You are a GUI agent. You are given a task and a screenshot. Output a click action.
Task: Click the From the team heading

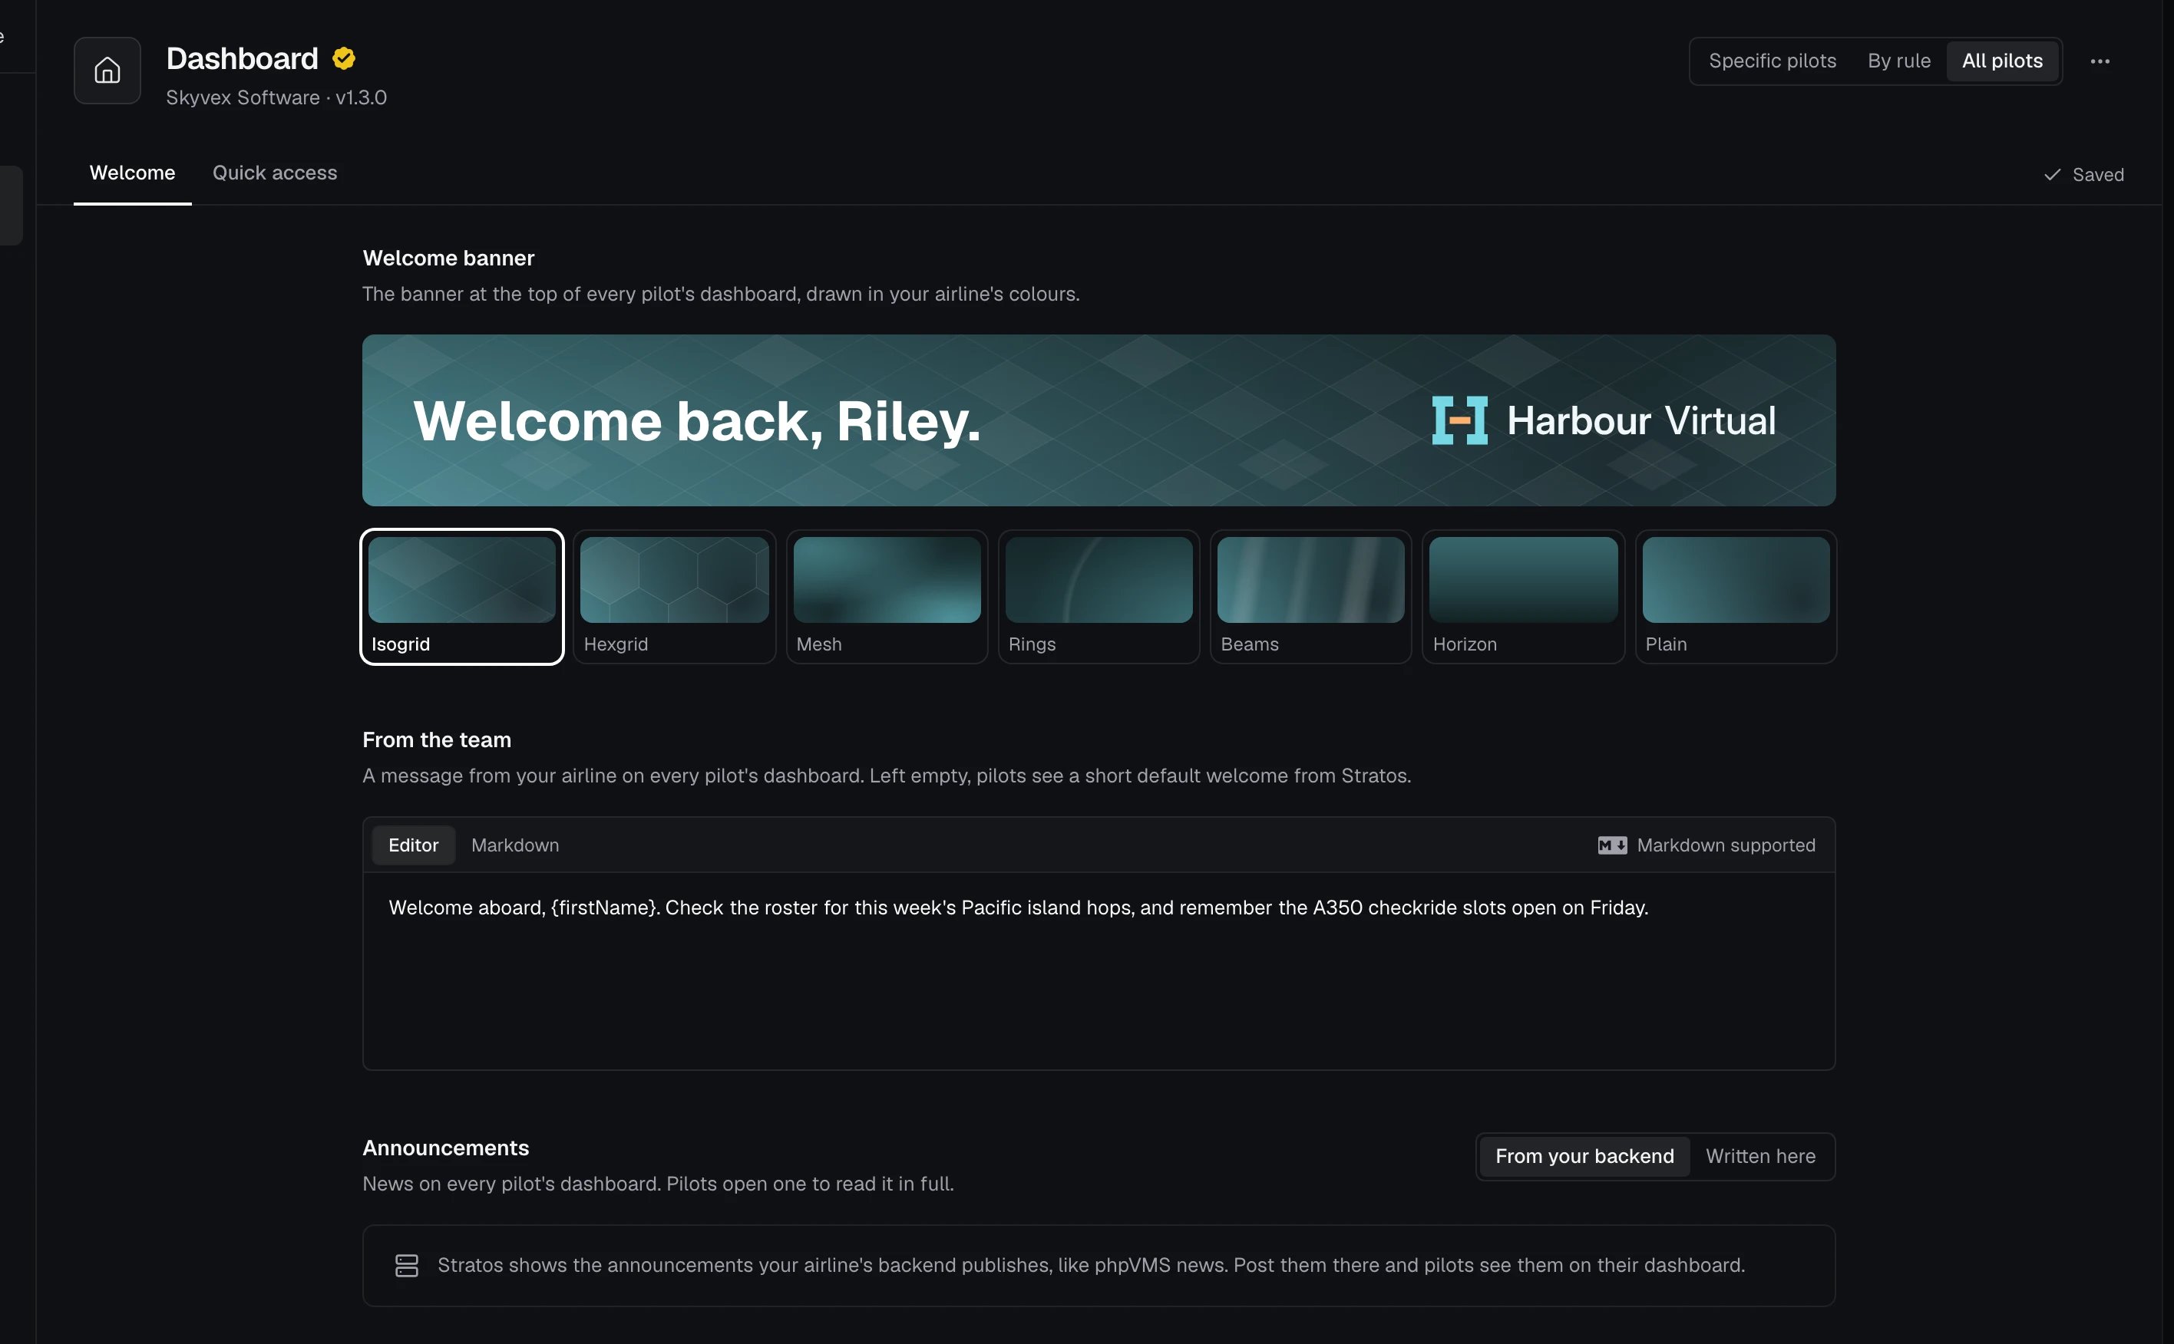click(x=437, y=740)
